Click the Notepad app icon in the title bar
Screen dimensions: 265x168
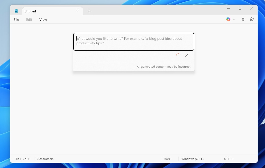coord(16,11)
